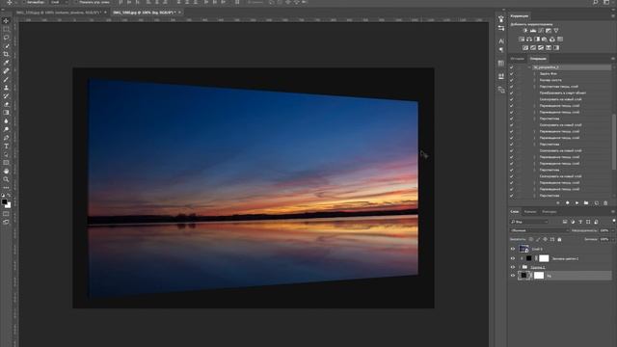The height and width of the screenshot is (347, 617).
Task: Swap foreground and background colors
Action: (x=9, y=195)
